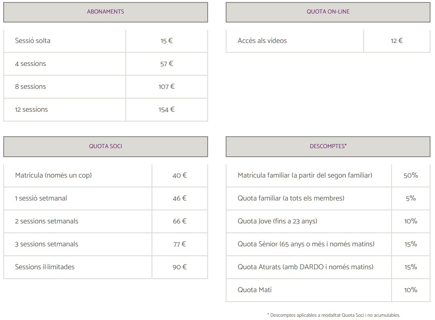Viewport: 435px width, 320px height.
Task: Select the DESCOMPTES header
Action: tap(328, 146)
